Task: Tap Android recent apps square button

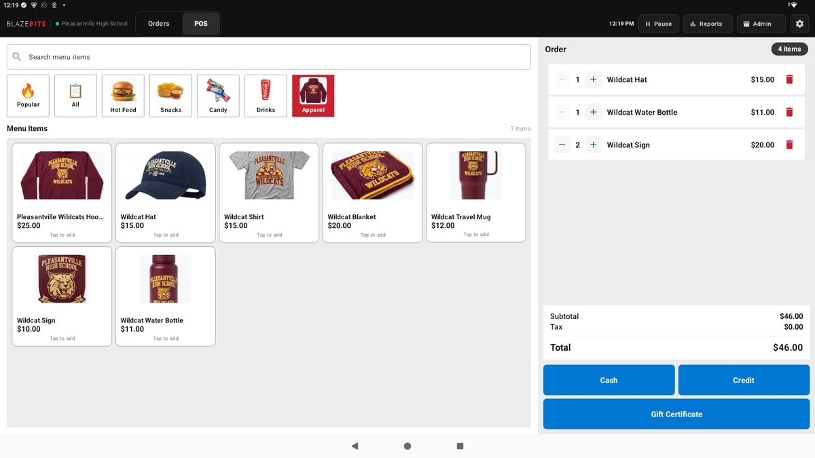Action: tap(460, 446)
